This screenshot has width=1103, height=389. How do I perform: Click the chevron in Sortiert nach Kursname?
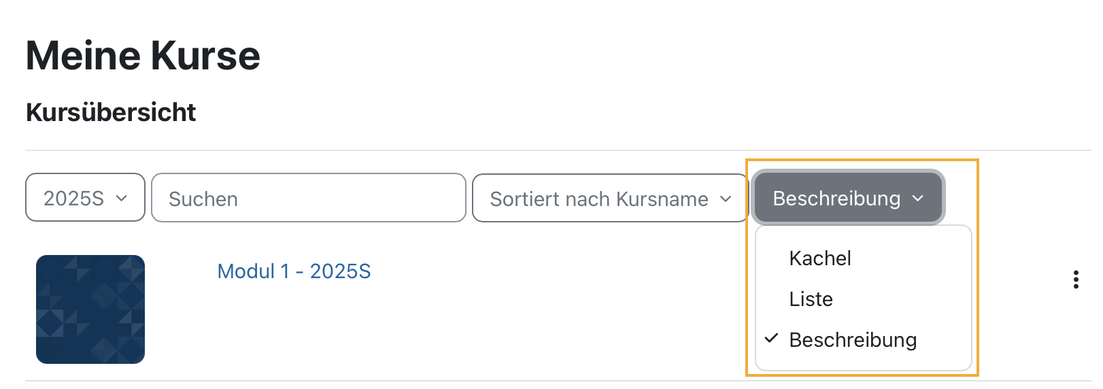click(x=726, y=199)
